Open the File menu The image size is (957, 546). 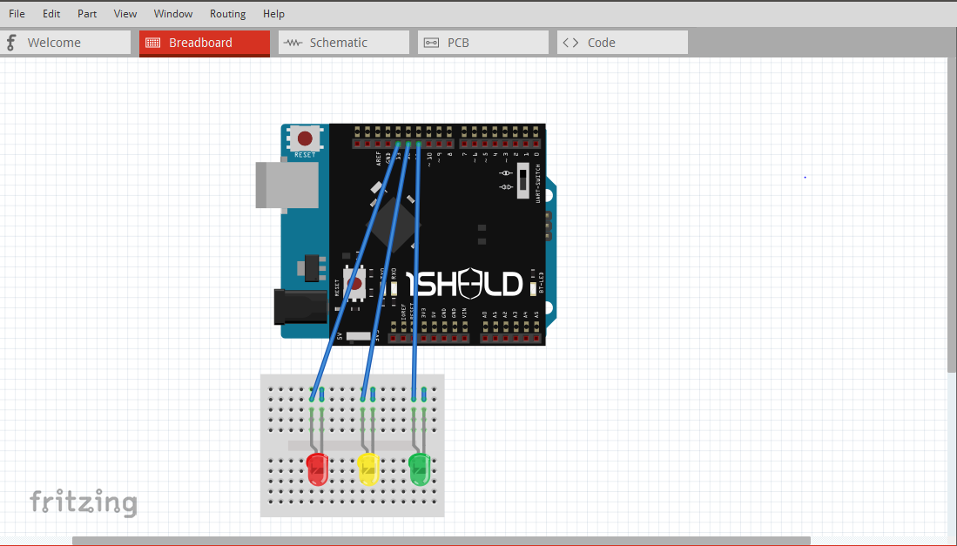pyautogui.click(x=17, y=13)
